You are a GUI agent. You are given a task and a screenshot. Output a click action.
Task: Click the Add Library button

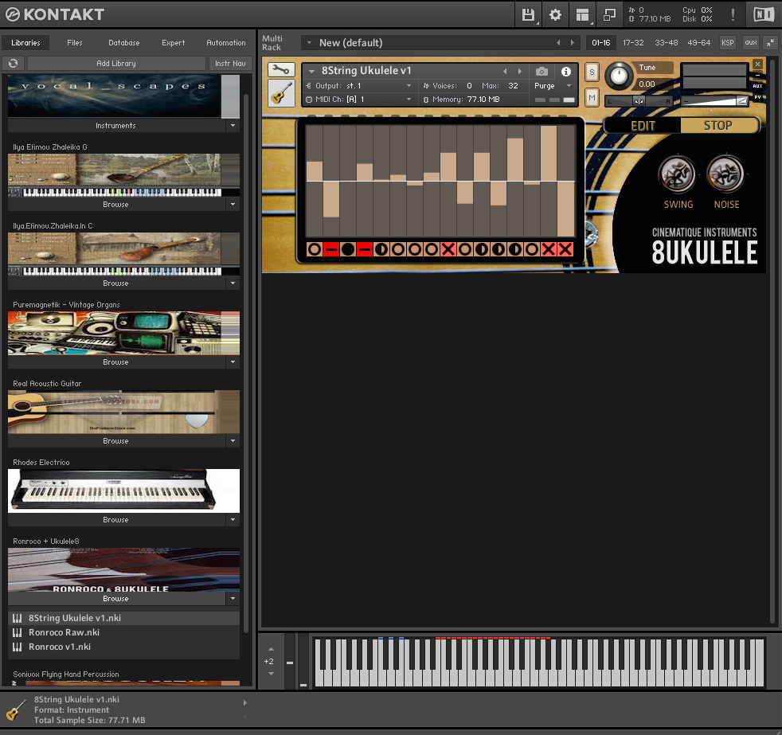(x=116, y=64)
